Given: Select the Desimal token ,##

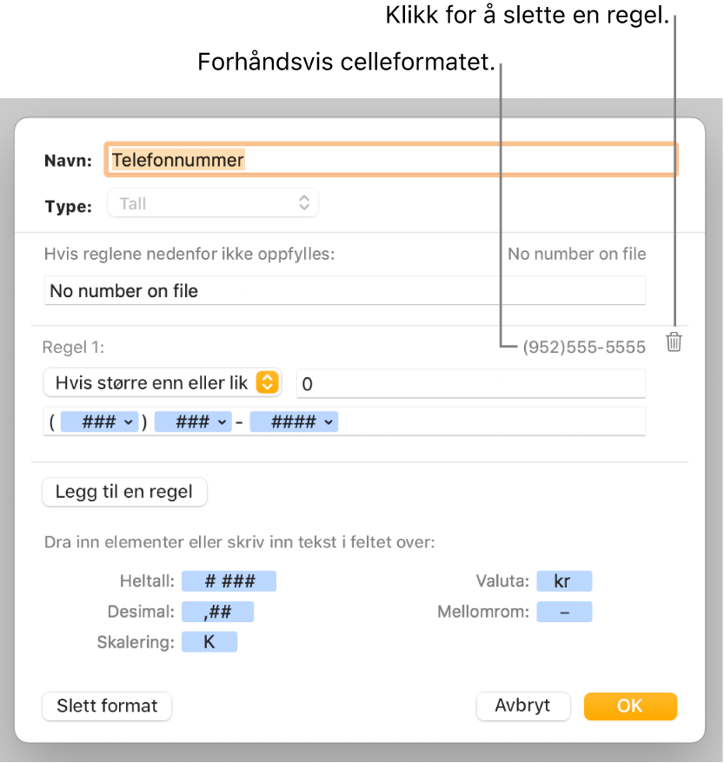Looking at the screenshot, I should (x=217, y=611).
